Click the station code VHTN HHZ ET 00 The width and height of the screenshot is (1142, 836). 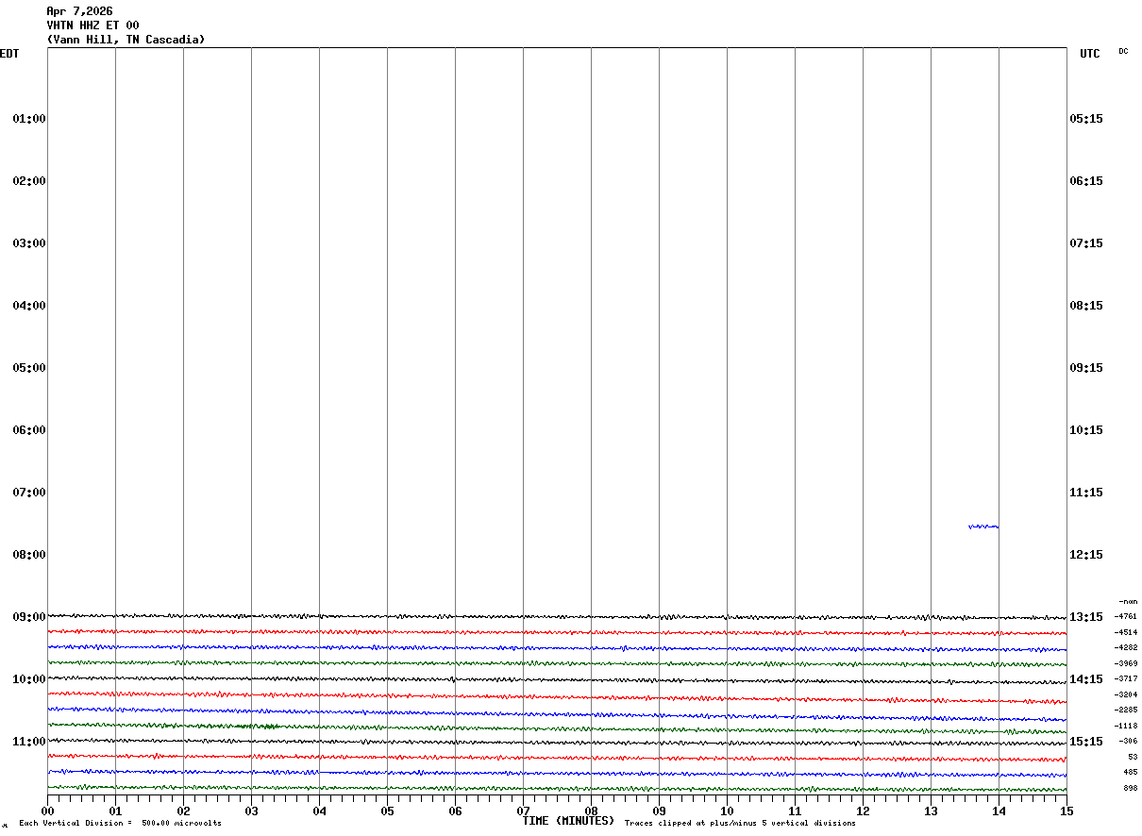tap(92, 25)
